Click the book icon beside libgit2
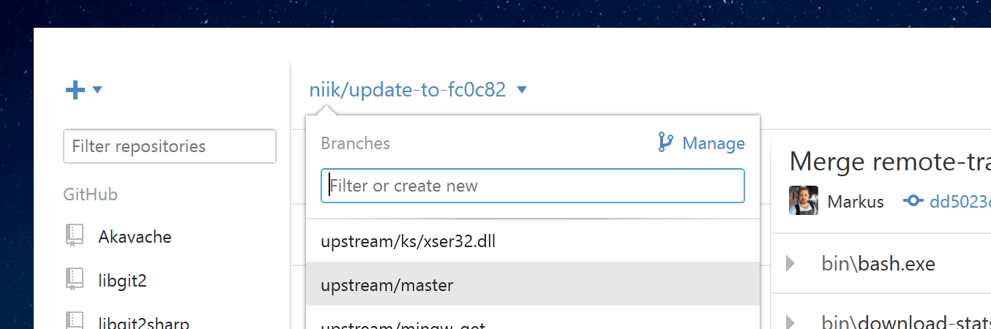 point(74,279)
